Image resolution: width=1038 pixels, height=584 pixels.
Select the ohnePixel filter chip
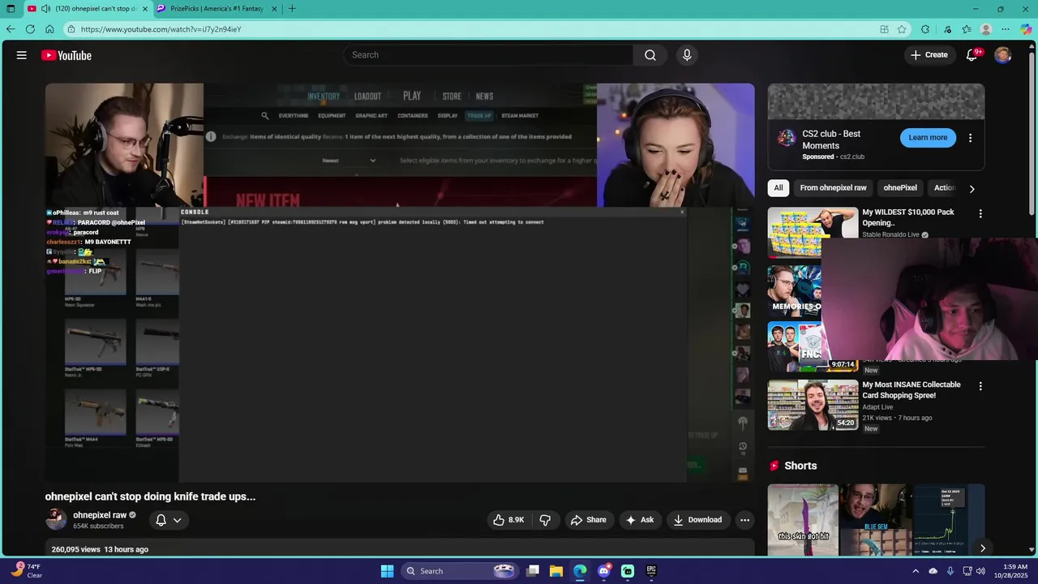[900, 188]
